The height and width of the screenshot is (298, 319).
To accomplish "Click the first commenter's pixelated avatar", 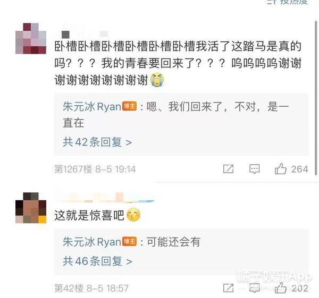I will 31,38.
